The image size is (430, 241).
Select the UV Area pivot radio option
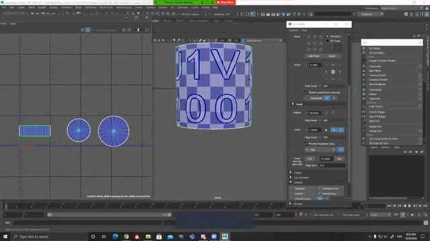coord(327,41)
